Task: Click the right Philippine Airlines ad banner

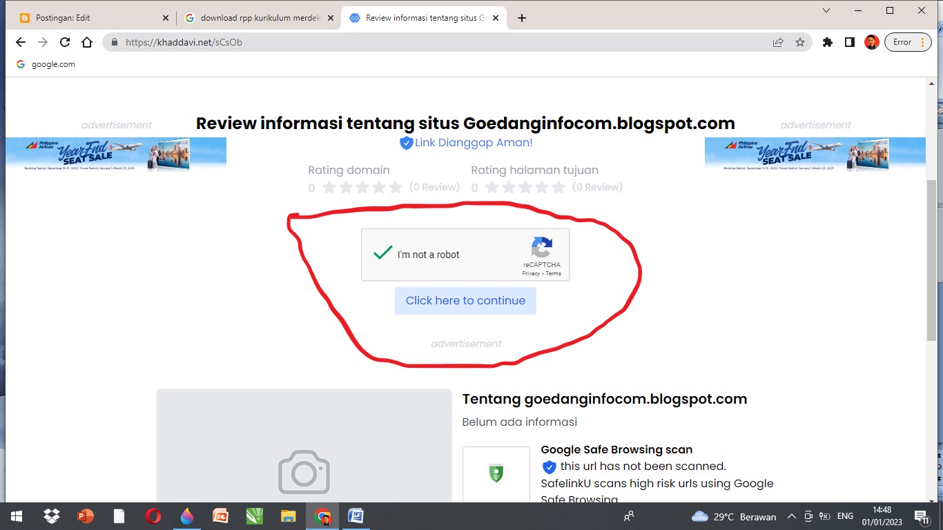Action: tap(815, 154)
